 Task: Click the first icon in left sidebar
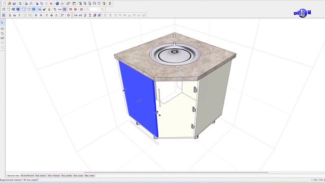click(2, 22)
